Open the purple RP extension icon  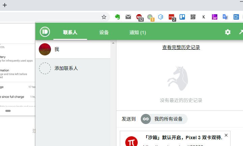point(215,17)
